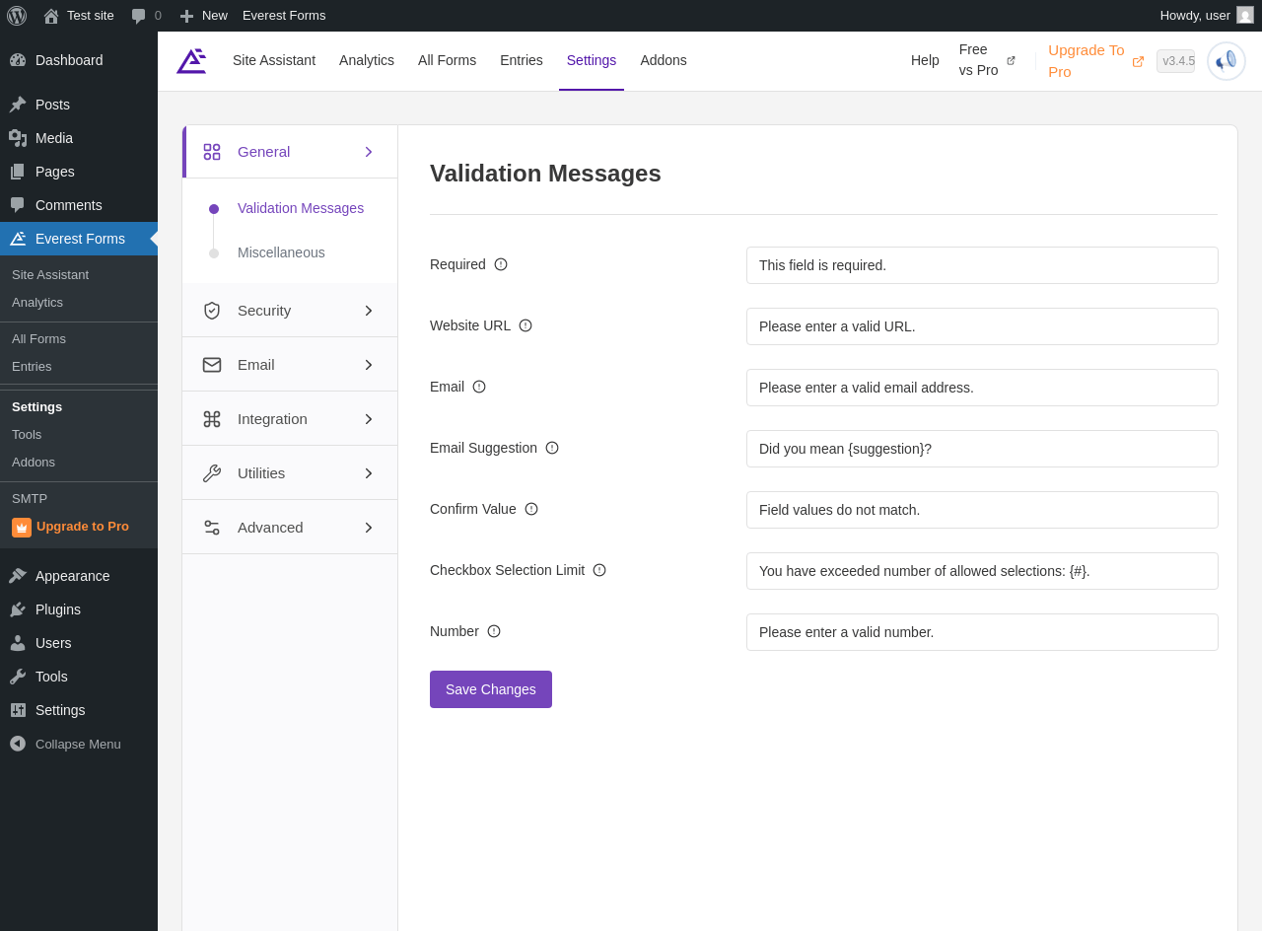Click the Posts pushpin icon in sidebar
The height and width of the screenshot is (931, 1262).
[x=18, y=105]
